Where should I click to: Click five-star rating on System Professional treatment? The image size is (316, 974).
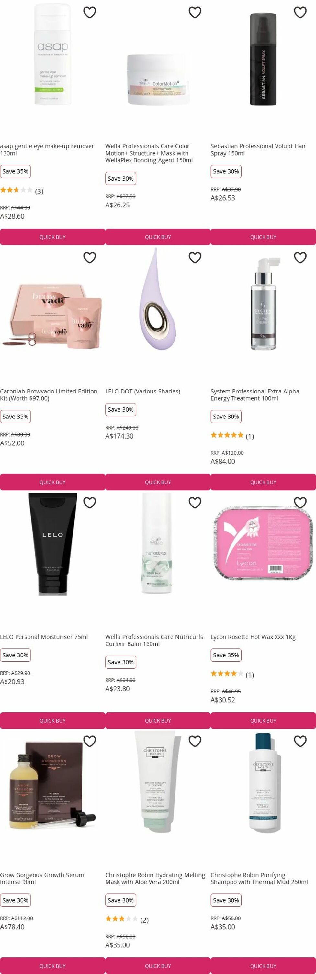tap(227, 435)
